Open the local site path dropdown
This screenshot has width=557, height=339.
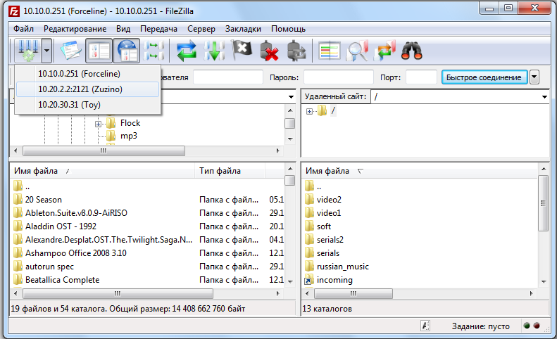coord(291,96)
